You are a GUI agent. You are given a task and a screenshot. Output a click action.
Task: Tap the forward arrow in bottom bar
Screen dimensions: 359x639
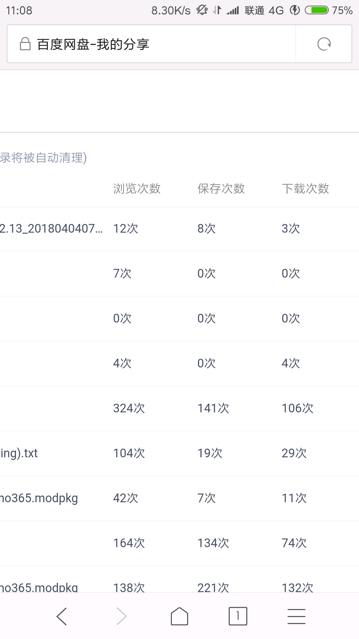[x=122, y=616]
